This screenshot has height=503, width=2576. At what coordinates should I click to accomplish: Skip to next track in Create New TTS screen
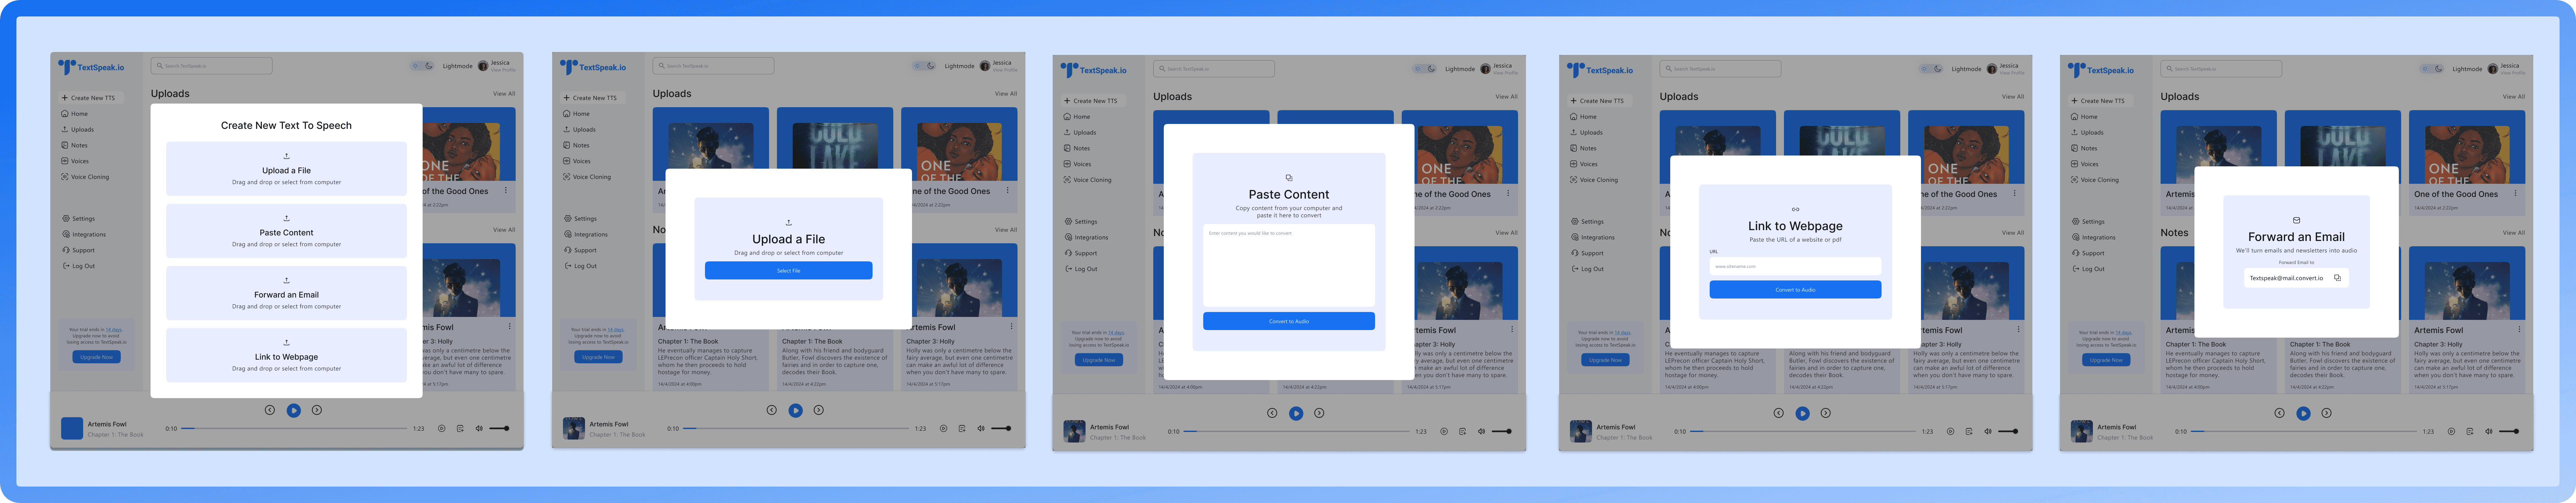[x=317, y=410]
